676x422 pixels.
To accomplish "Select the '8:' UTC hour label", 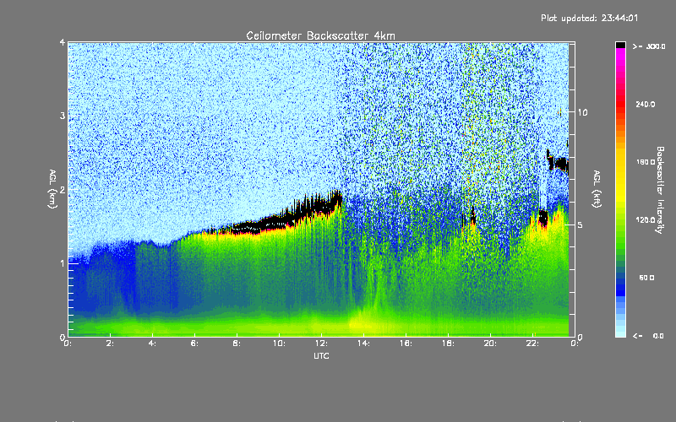I will pyautogui.click(x=237, y=344).
